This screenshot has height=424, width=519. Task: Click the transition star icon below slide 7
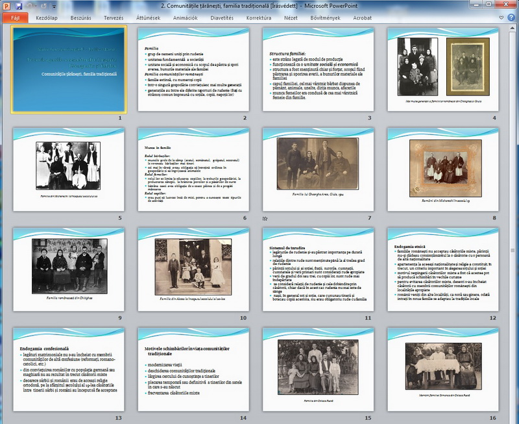(265, 219)
